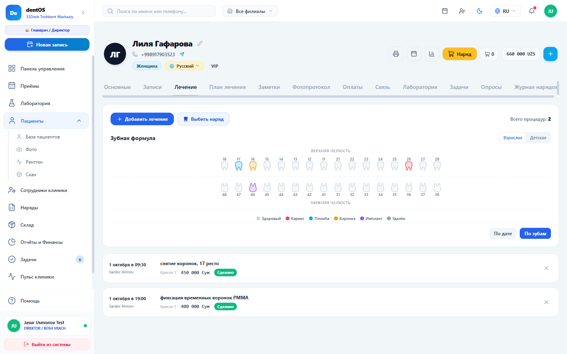Sort treatments По дате
Viewport: 567px width, 354px height.
coord(503,233)
